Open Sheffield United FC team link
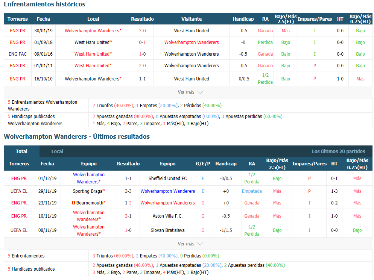374x280 pixels. [168, 178]
